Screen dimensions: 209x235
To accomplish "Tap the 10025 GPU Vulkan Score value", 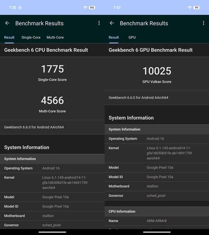I will 157,71.
